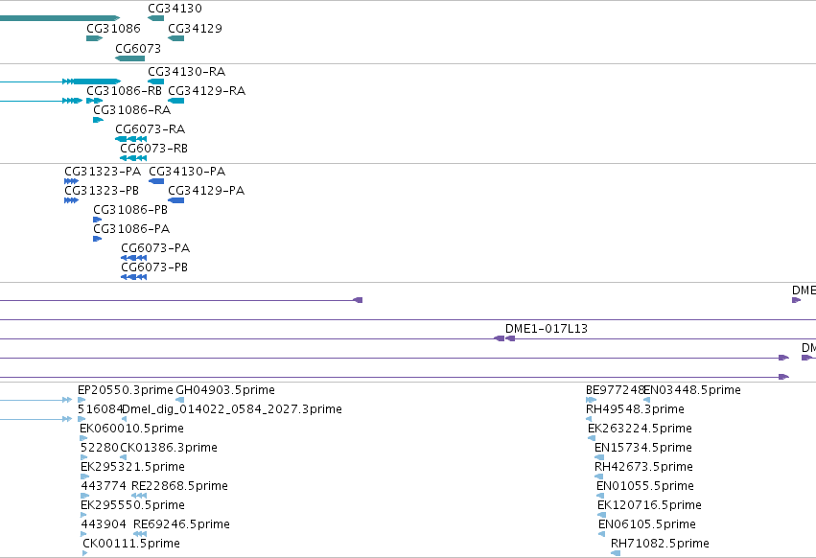816x558 pixels.
Task: Click EST EN03448.5prime
Action: tap(647, 400)
